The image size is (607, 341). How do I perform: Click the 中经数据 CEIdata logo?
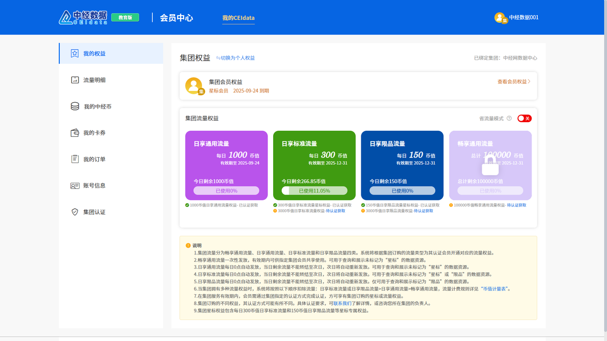[x=83, y=18]
